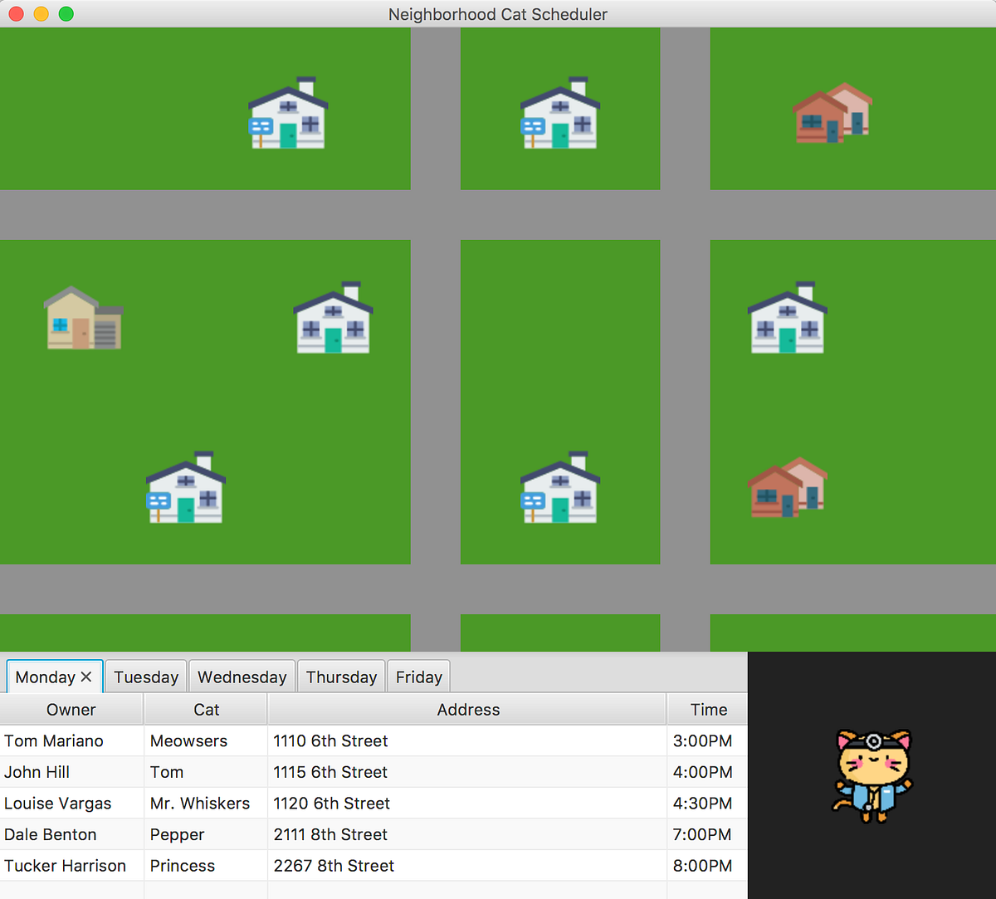The height and width of the screenshot is (899, 996).
Task: Click the Address column header
Action: (468, 709)
